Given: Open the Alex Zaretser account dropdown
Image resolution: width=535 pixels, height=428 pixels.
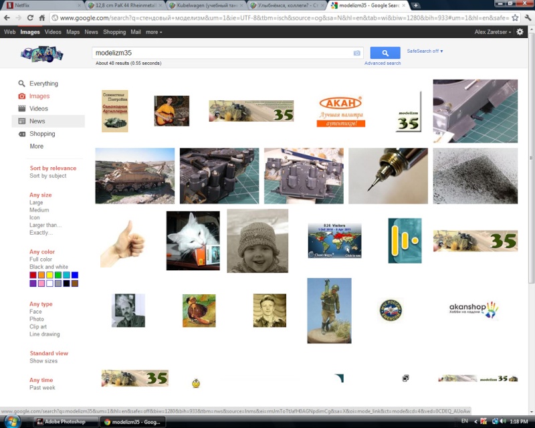Looking at the screenshot, I should 493,31.
